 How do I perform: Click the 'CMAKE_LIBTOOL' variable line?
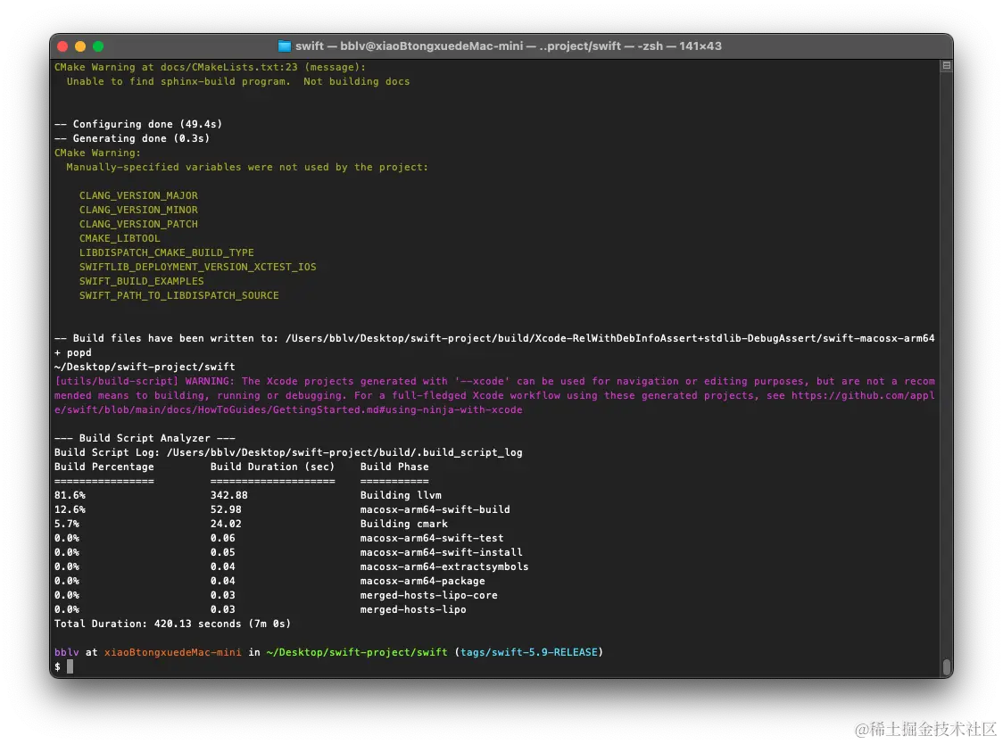(120, 238)
